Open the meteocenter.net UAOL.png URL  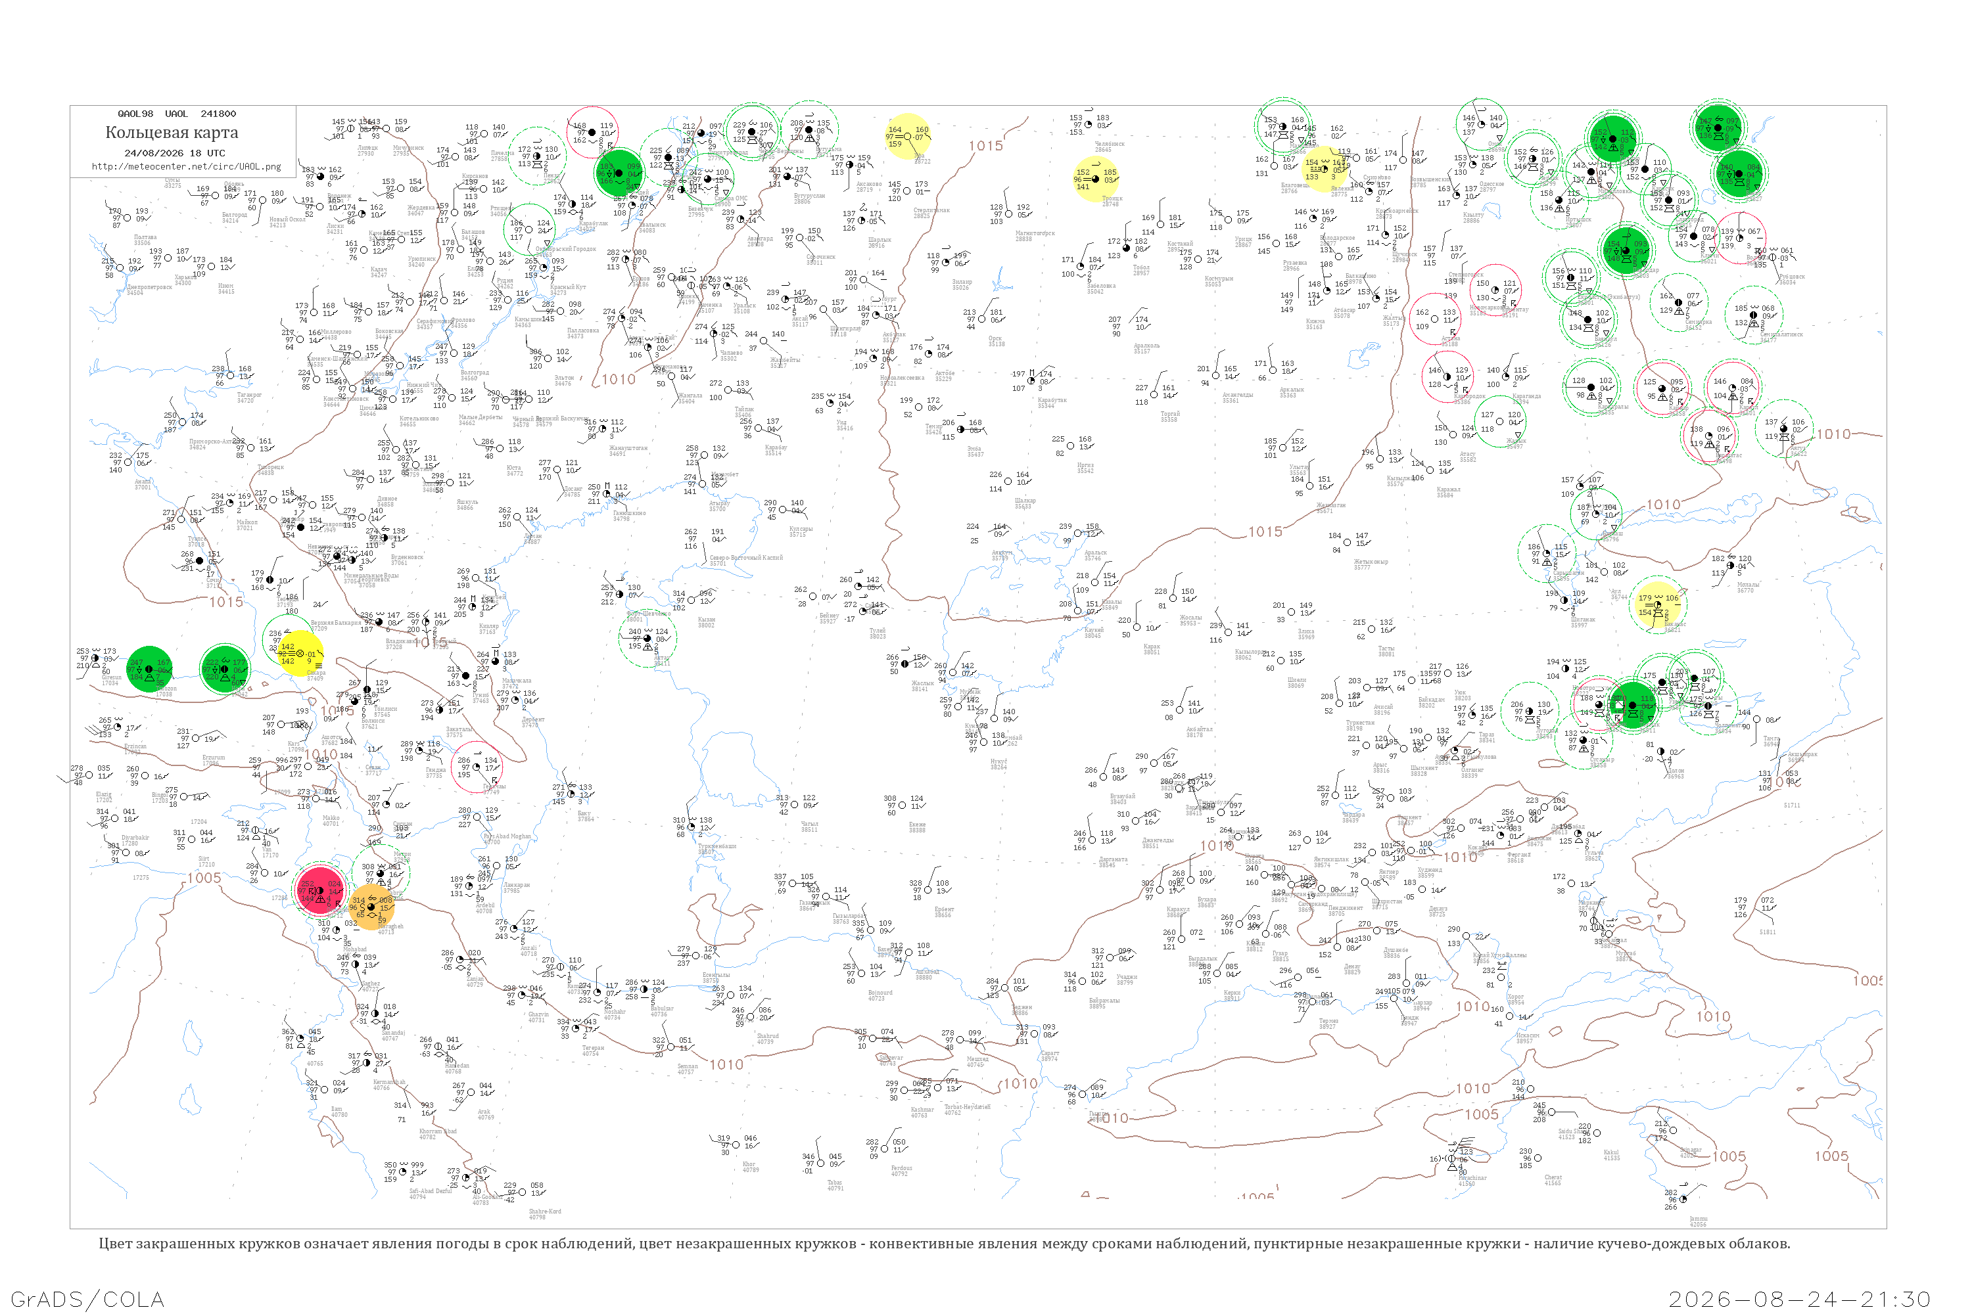pyautogui.click(x=186, y=166)
